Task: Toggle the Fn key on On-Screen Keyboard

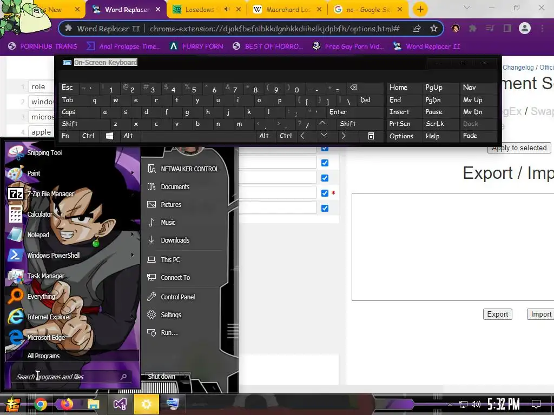Action: (x=65, y=136)
